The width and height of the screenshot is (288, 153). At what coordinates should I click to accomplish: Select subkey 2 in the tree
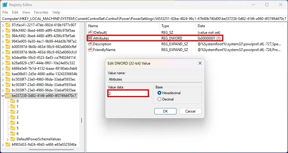18,112
